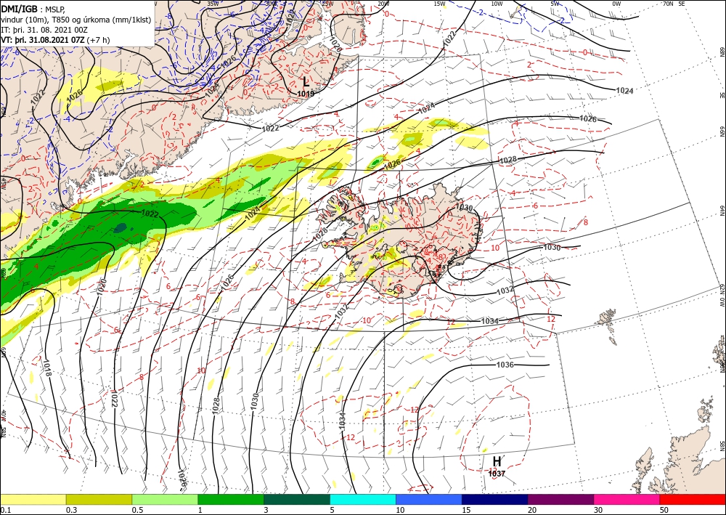
Task: Click the legend tick label '0.3'
Action: (71, 510)
